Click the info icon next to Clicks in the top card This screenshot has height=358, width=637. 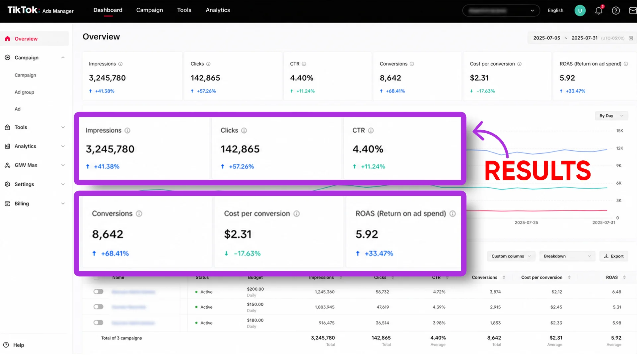208,64
